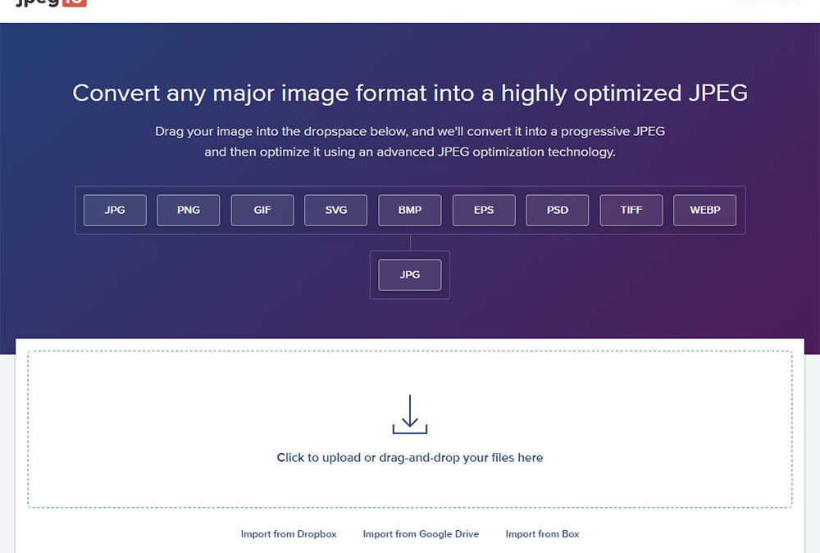
Task: Click the 'Convert any major image format' headline
Action: pos(410,93)
